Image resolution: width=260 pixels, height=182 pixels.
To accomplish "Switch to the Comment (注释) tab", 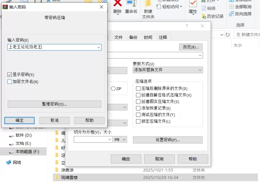I will coord(163,37).
